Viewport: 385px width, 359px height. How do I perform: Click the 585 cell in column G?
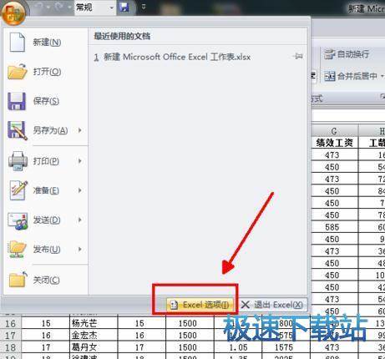coord(334,227)
